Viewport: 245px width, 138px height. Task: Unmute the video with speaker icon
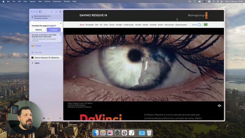[x=219, y=106]
